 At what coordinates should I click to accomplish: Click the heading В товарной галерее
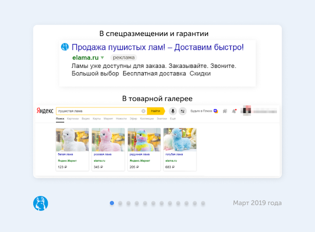pyautogui.click(x=157, y=99)
